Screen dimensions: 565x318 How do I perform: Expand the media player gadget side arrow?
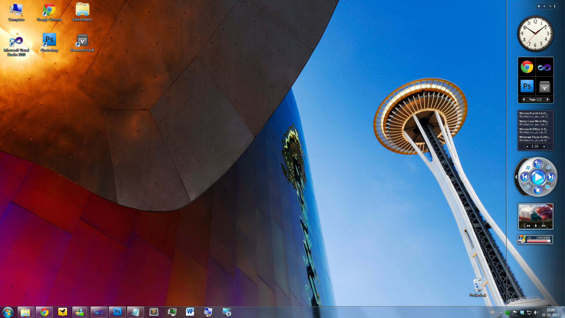click(x=516, y=177)
